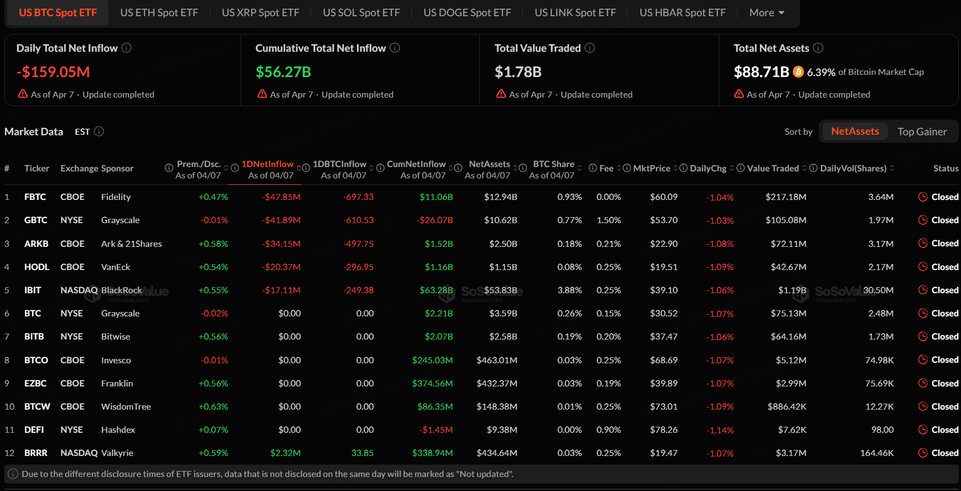
Task: Click the GBTC ticker in the table
Action: click(36, 220)
